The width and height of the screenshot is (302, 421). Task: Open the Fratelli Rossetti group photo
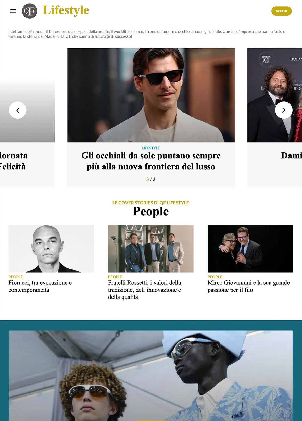point(151,248)
